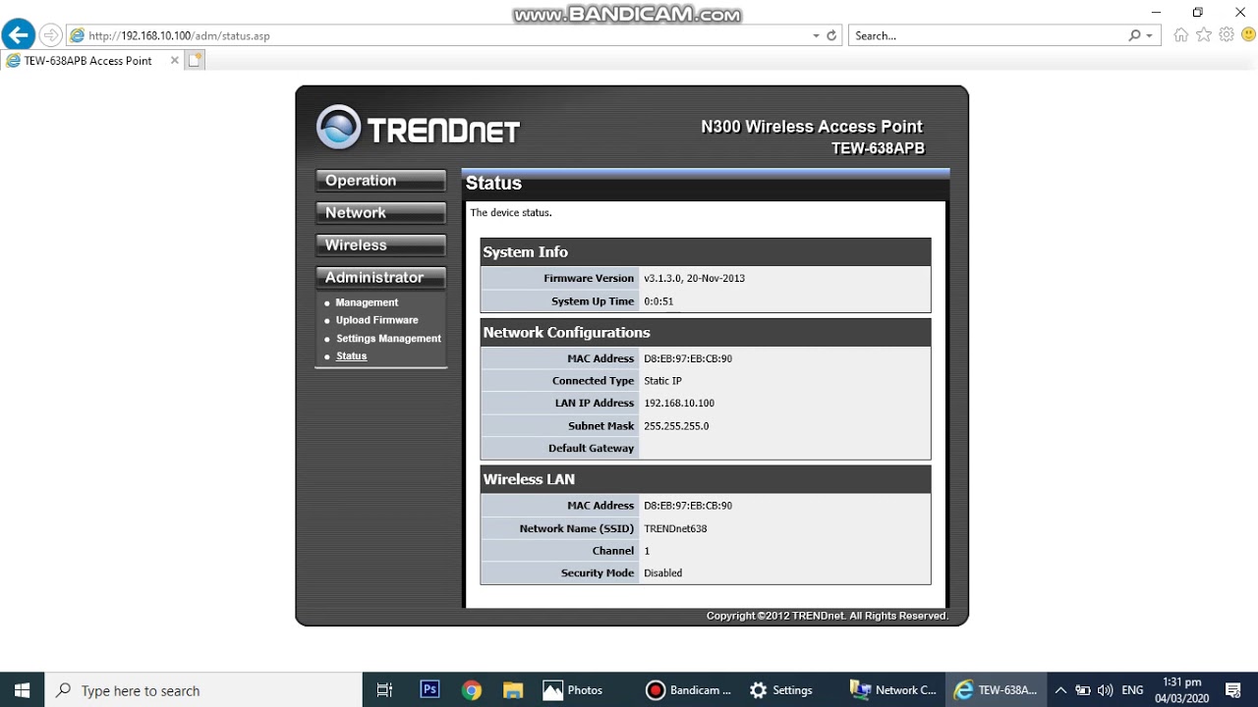Open Google Chrome from the taskbar
Screen dimensions: 1258x707
click(x=472, y=690)
